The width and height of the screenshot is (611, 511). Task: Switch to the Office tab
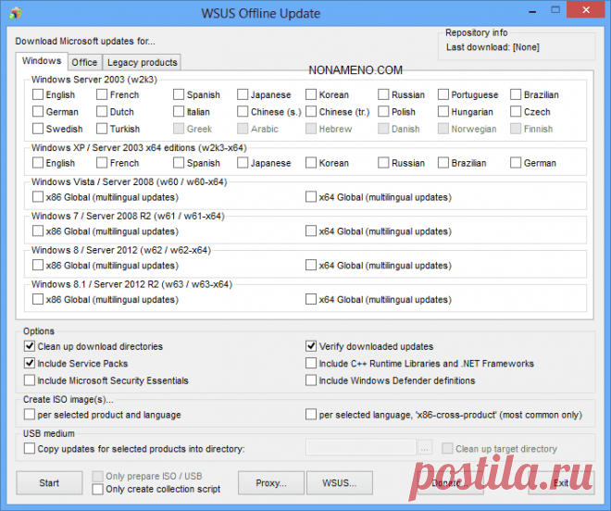click(84, 62)
